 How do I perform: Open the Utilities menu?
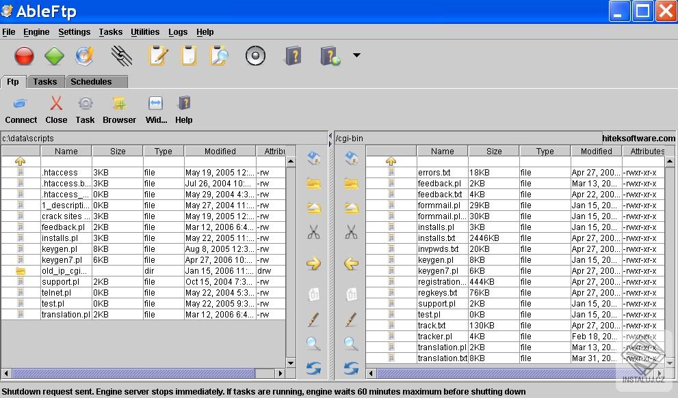click(x=145, y=32)
